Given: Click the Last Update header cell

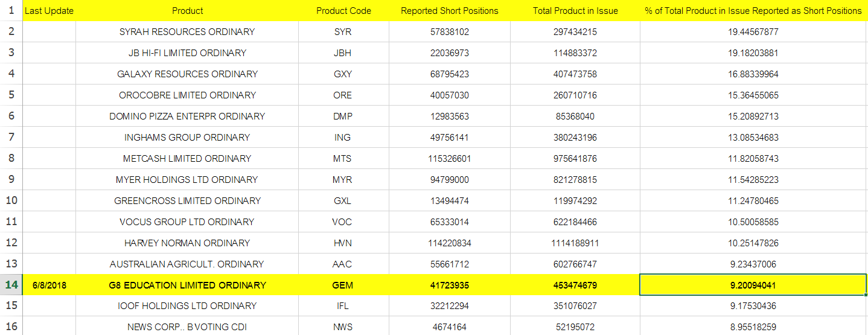Looking at the screenshot, I should point(49,10).
